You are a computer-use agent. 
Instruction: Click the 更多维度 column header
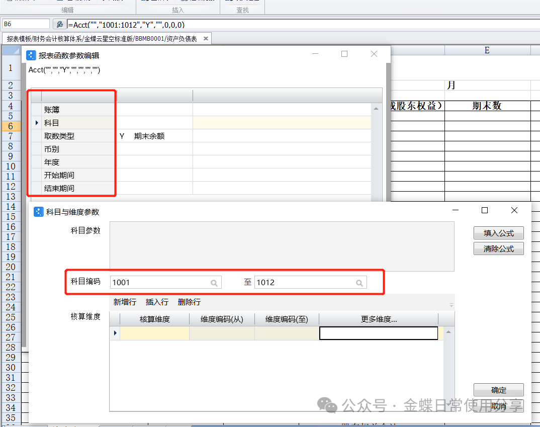(x=379, y=319)
